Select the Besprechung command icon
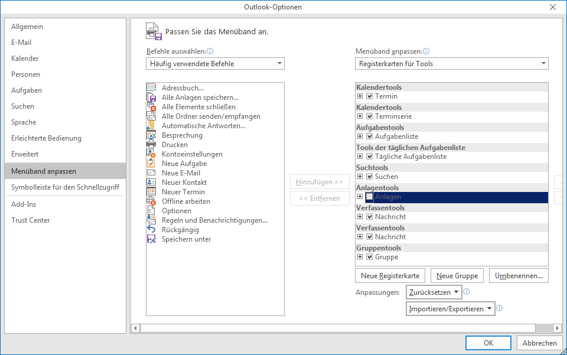This screenshot has height=355, width=567. (x=151, y=135)
